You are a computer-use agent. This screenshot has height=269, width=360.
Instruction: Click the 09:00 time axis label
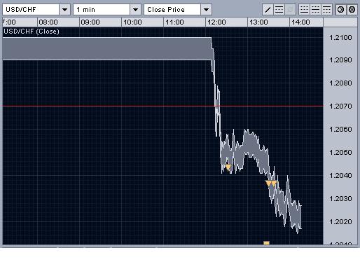click(90, 22)
